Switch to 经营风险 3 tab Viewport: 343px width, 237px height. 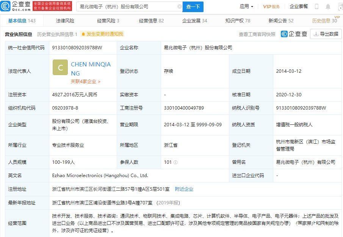click(x=108, y=21)
